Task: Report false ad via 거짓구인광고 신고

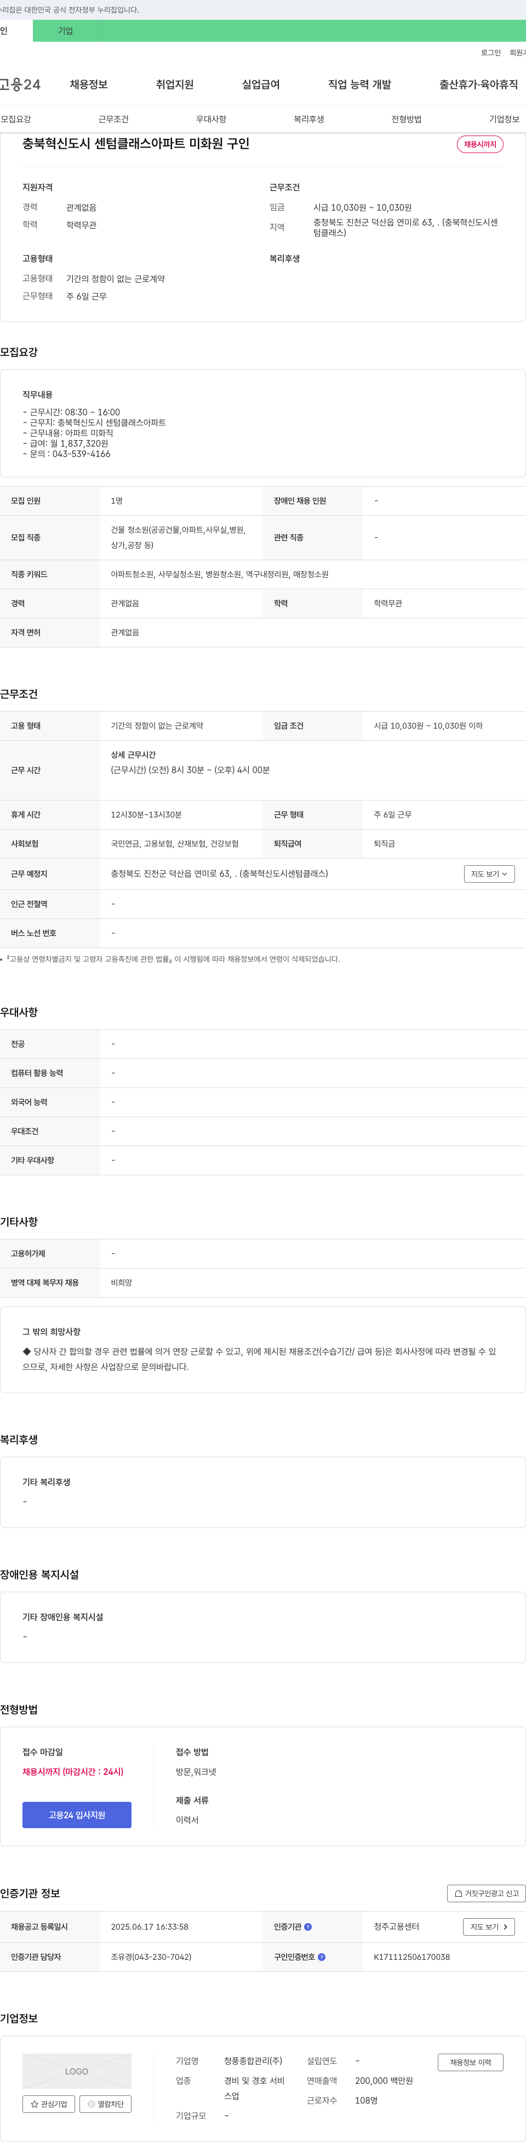Action: 486,1893
